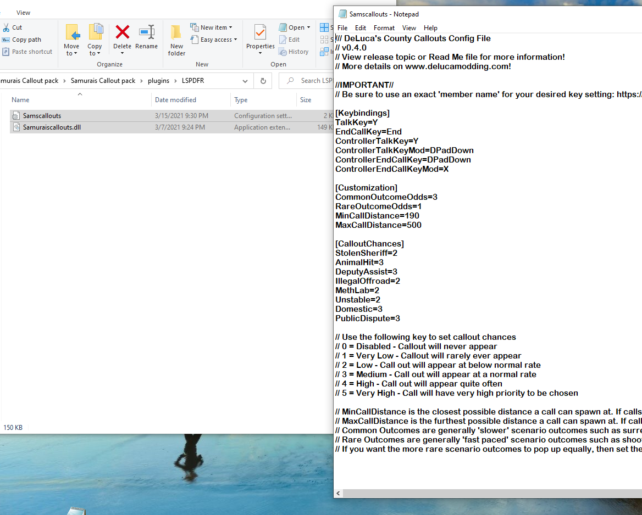Click Copy path in the ribbon
Screen dimensions: 642x515
coord(21,40)
